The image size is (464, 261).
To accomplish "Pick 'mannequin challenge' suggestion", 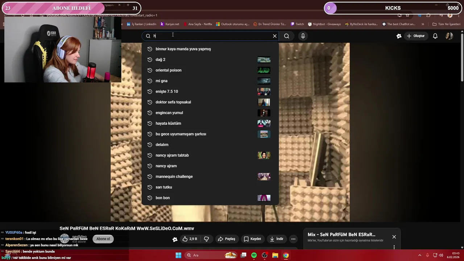I will point(210,177).
